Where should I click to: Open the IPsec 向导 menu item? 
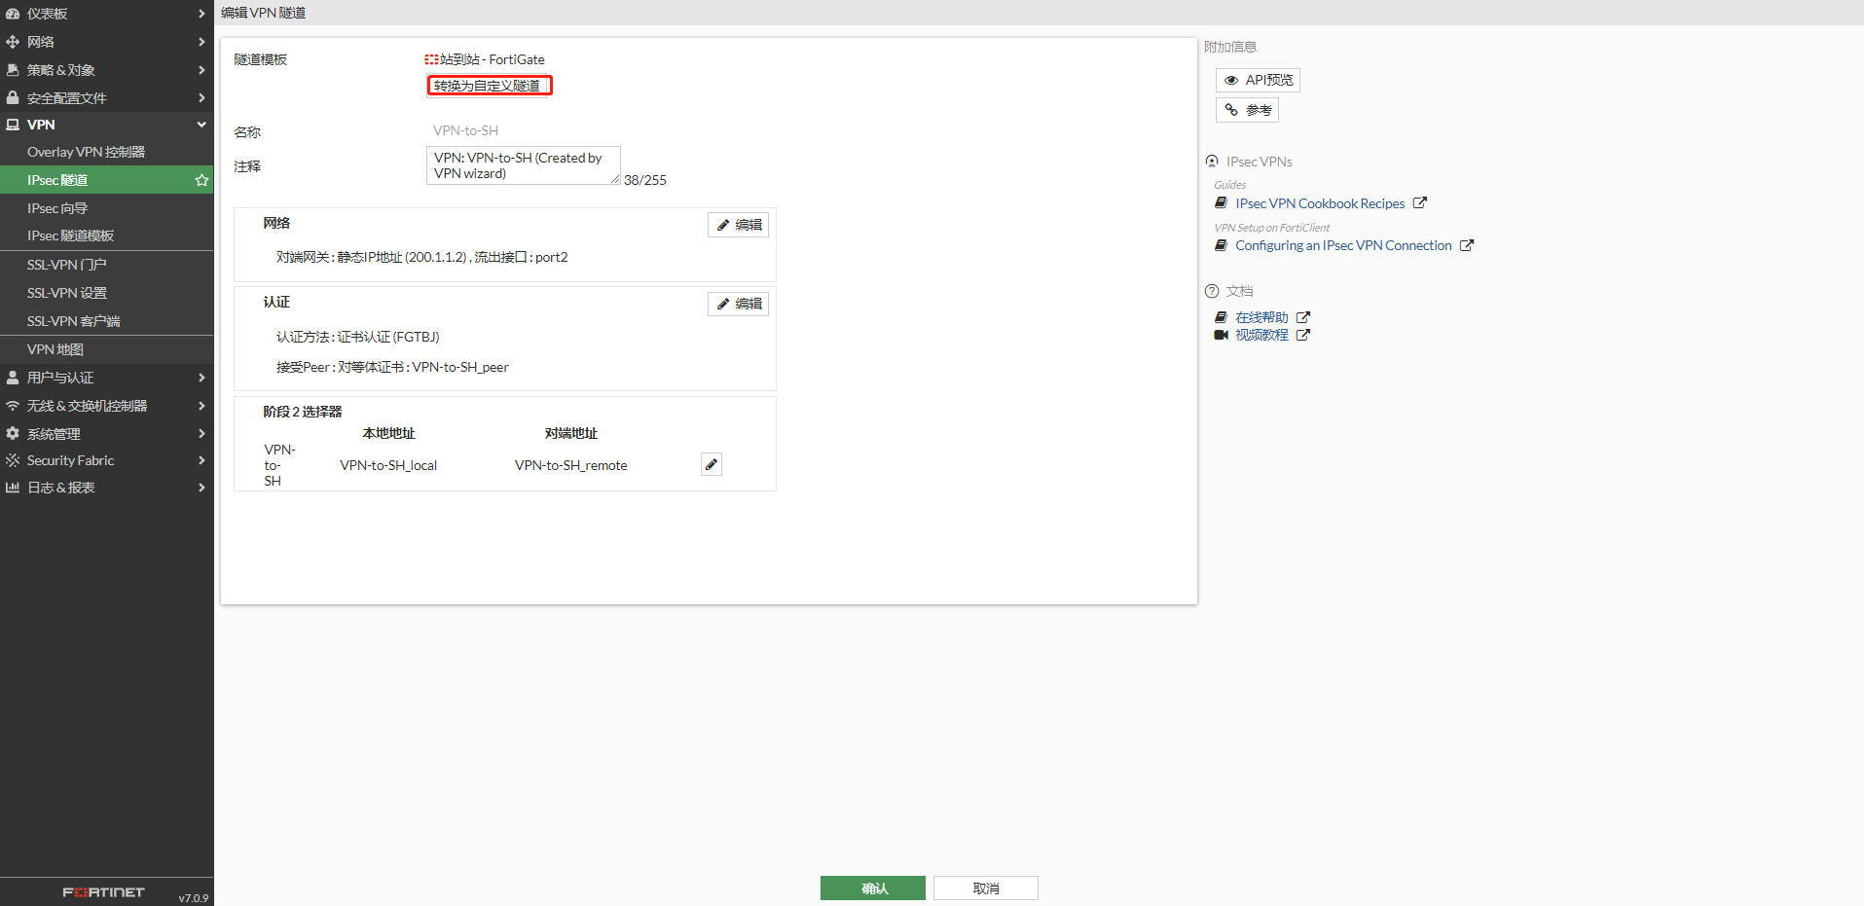(x=57, y=208)
